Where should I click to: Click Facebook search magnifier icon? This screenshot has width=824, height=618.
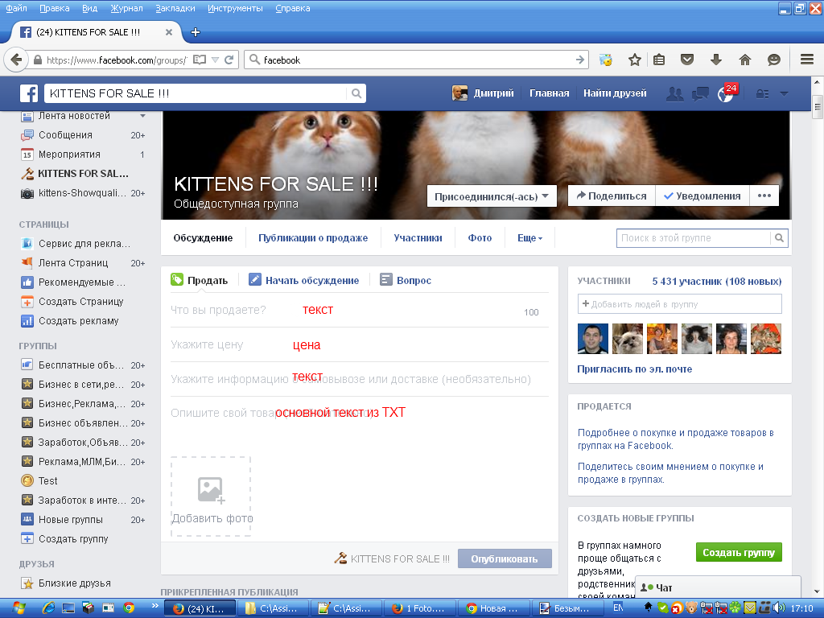tap(356, 93)
